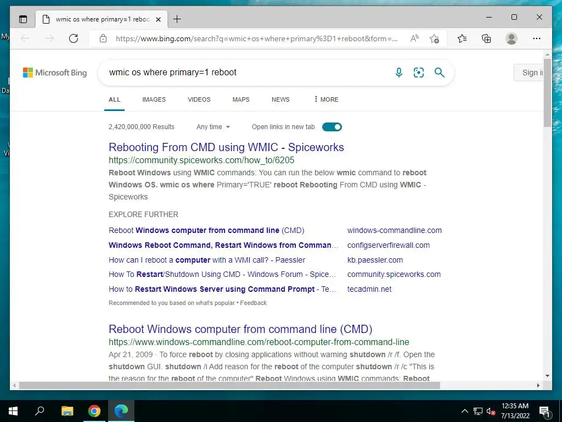
Task: Go to Microsoft Bing home logo
Action: [55, 73]
